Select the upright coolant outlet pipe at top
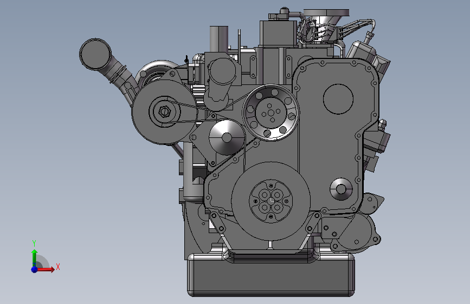The image size is (470, 304). click(219, 39)
